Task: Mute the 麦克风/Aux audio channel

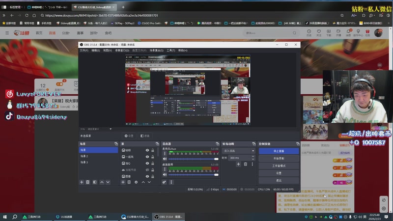Action: (165, 159)
